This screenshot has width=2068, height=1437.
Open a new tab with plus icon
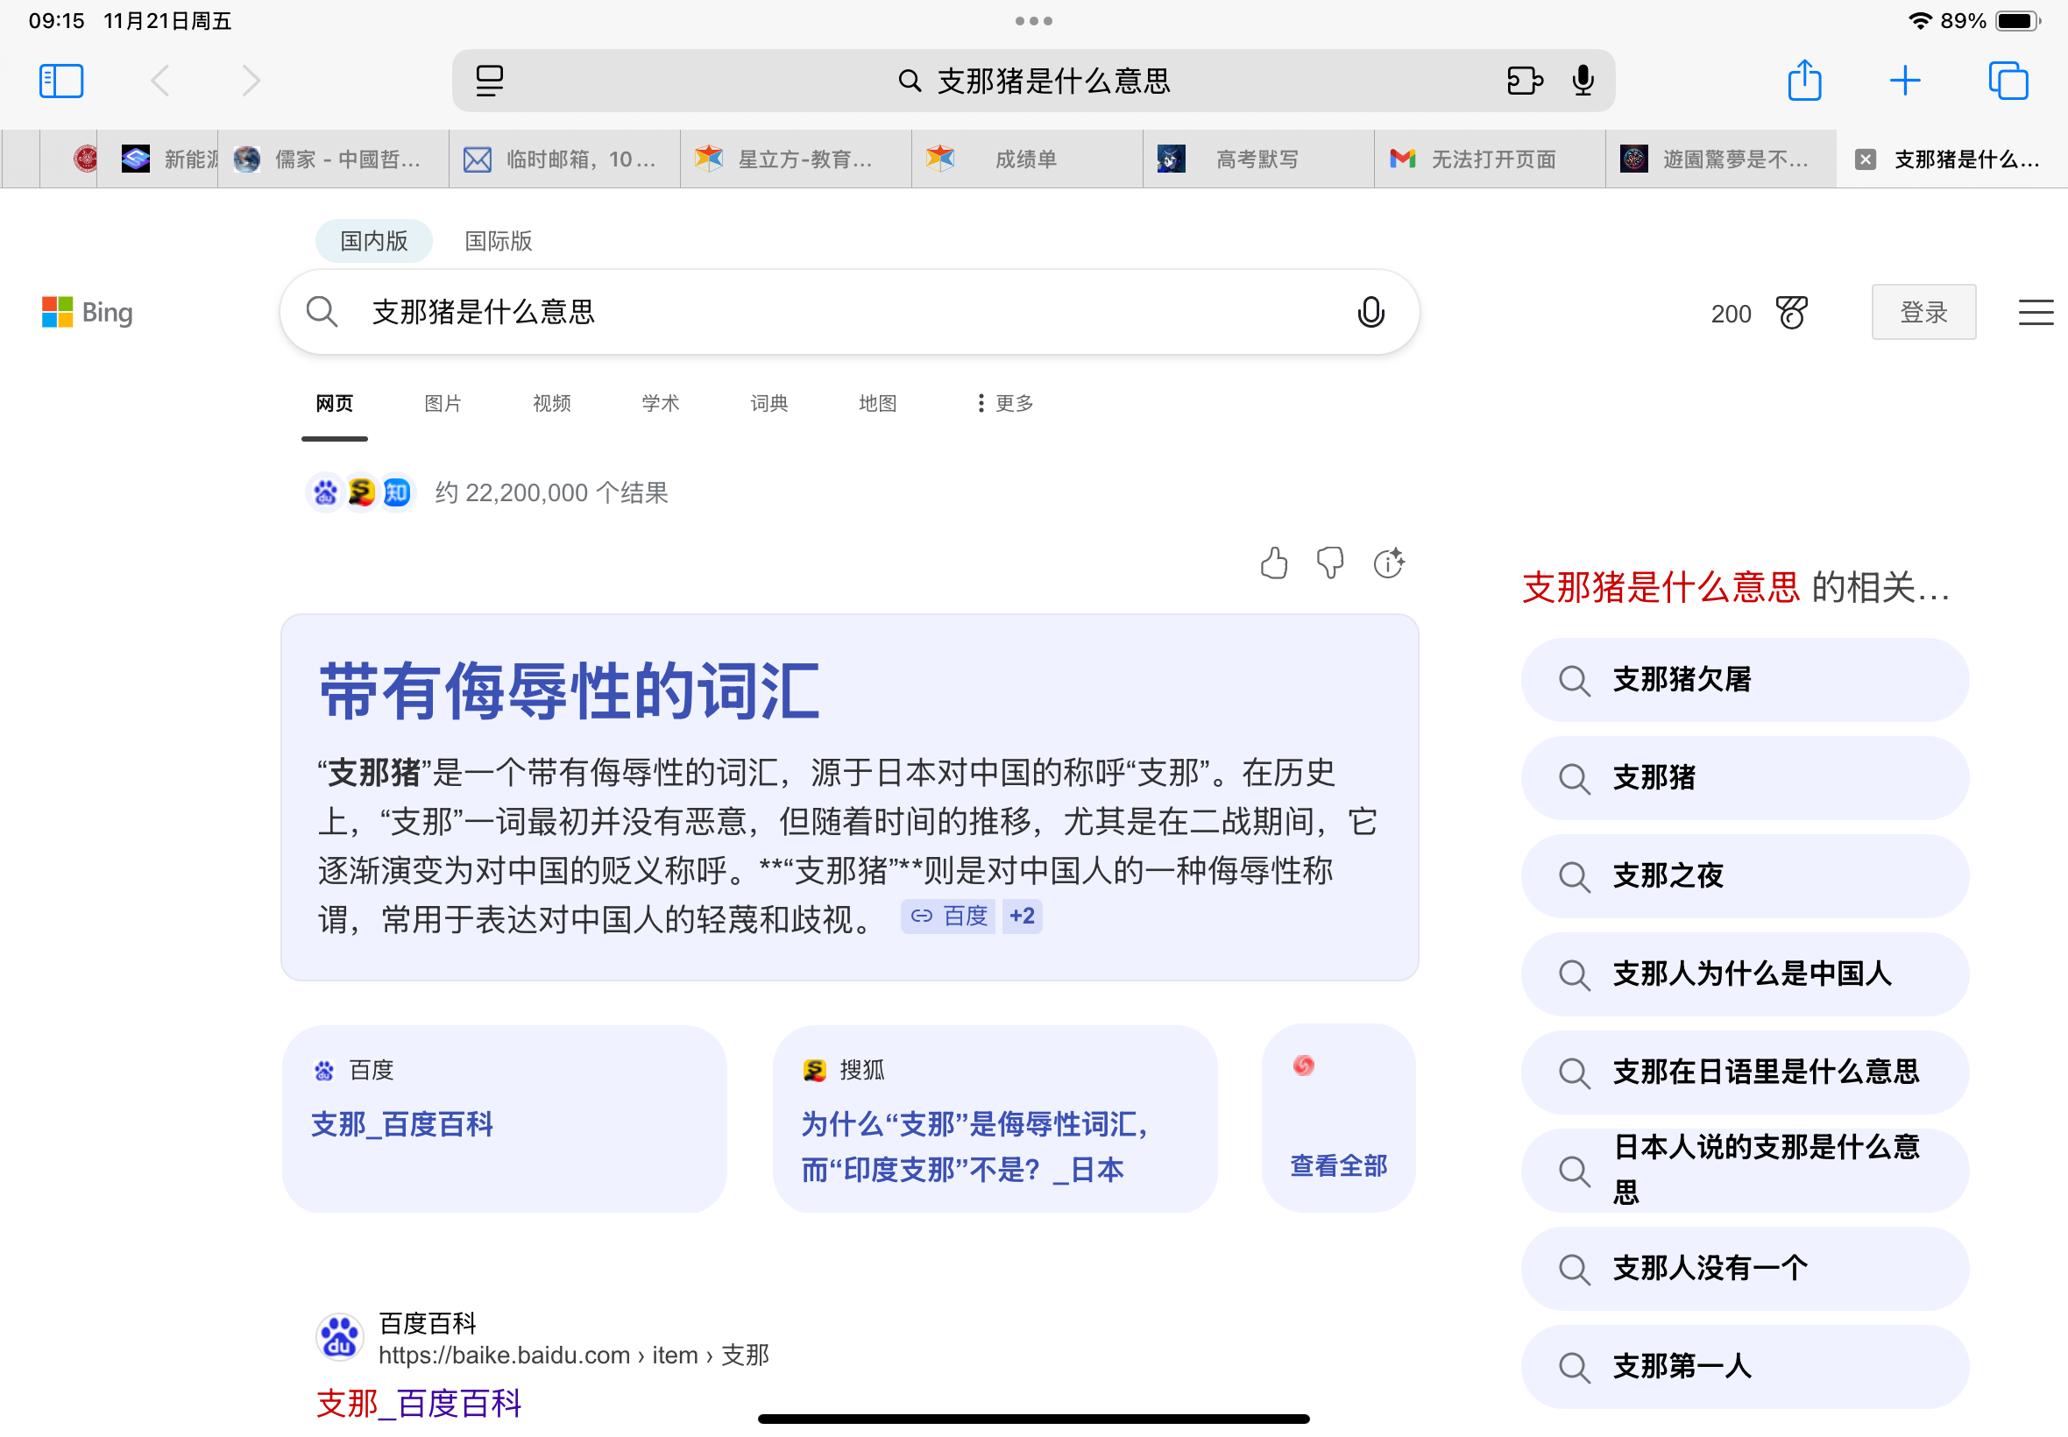(x=1904, y=81)
